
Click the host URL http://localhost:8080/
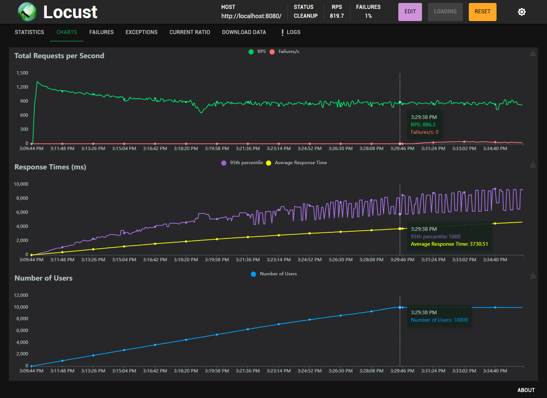pos(251,16)
